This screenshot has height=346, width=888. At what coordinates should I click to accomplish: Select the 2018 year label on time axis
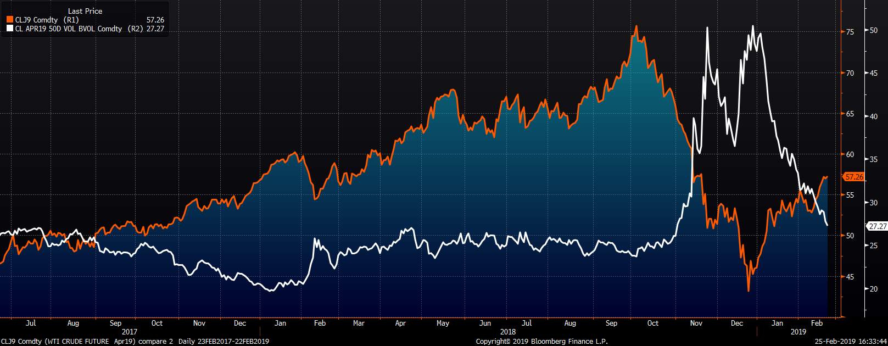click(507, 332)
